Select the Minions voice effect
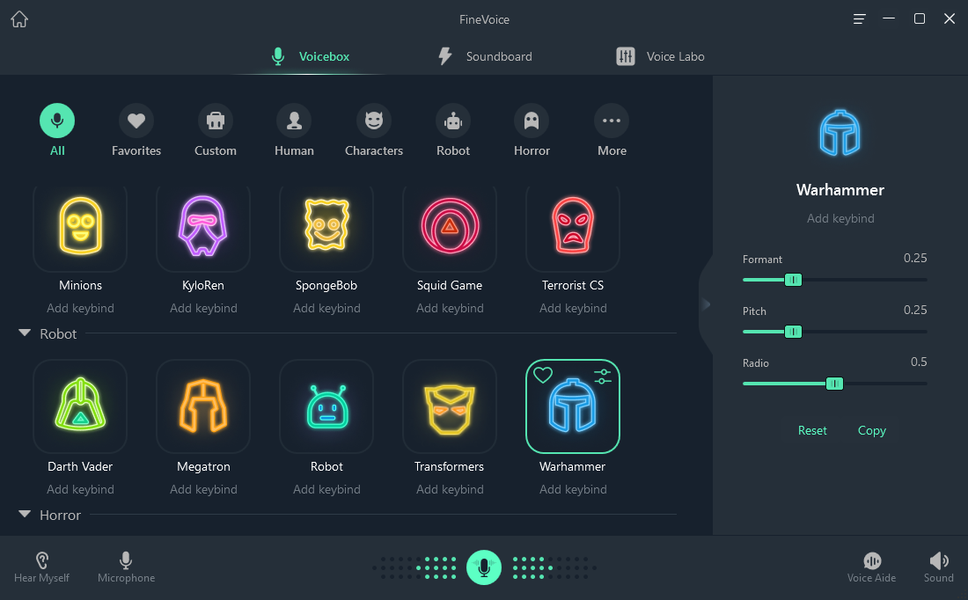Viewport: 968px width, 600px height. 80,227
